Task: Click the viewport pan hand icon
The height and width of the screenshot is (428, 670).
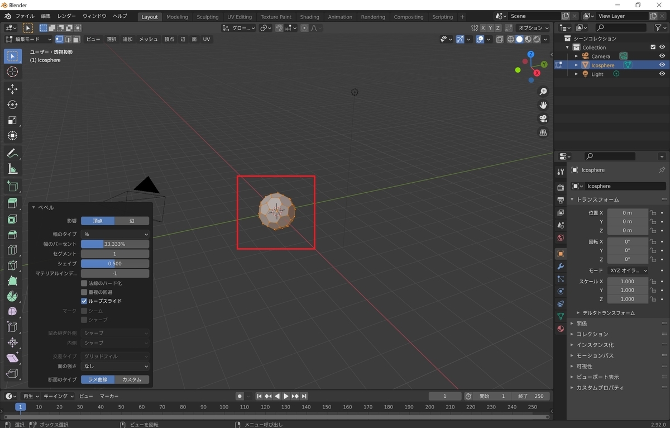Action: [543, 105]
